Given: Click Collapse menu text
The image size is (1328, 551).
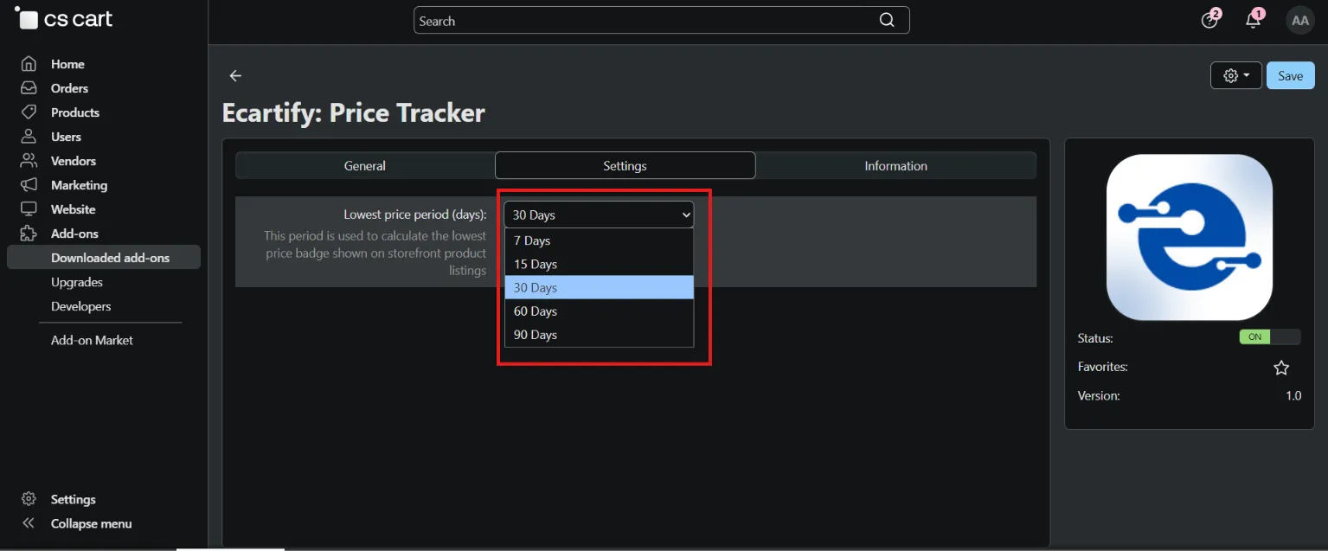Looking at the screenshot, I should point(91,523).
